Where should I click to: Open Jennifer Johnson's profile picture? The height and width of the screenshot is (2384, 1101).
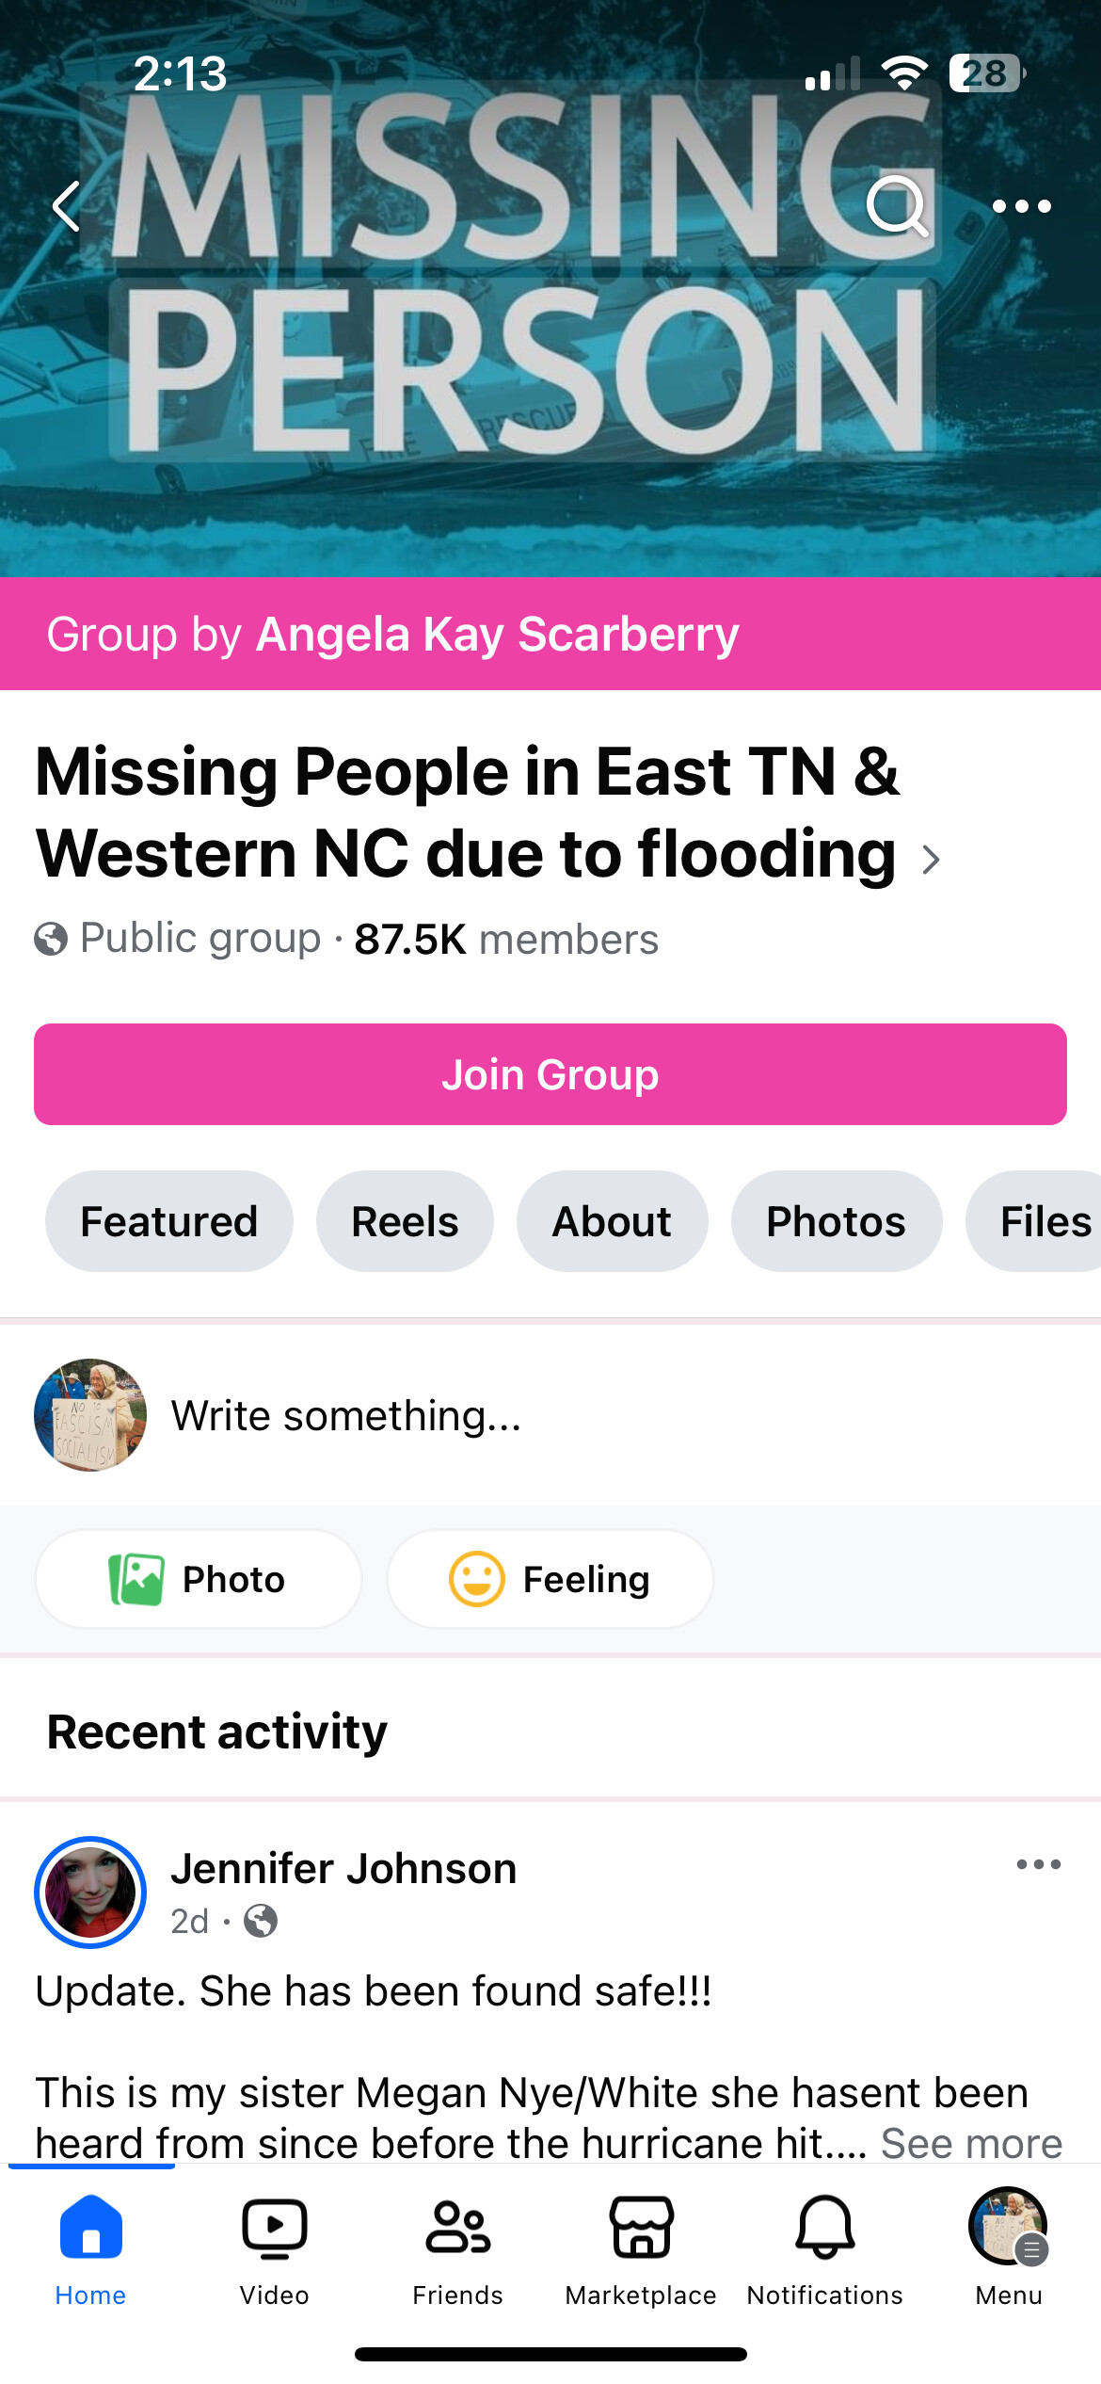(90, 1892)
